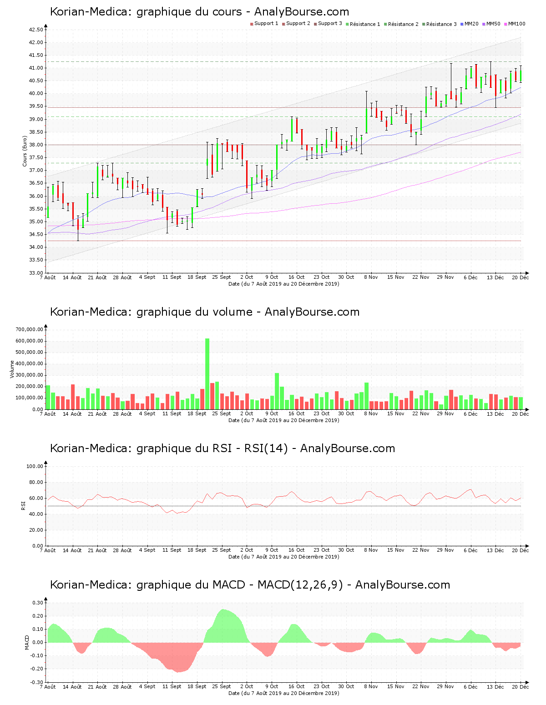Click the green Résistance 1 legend swatch
The height and width of the screenshot is (705, 546).
coord(347,24)
